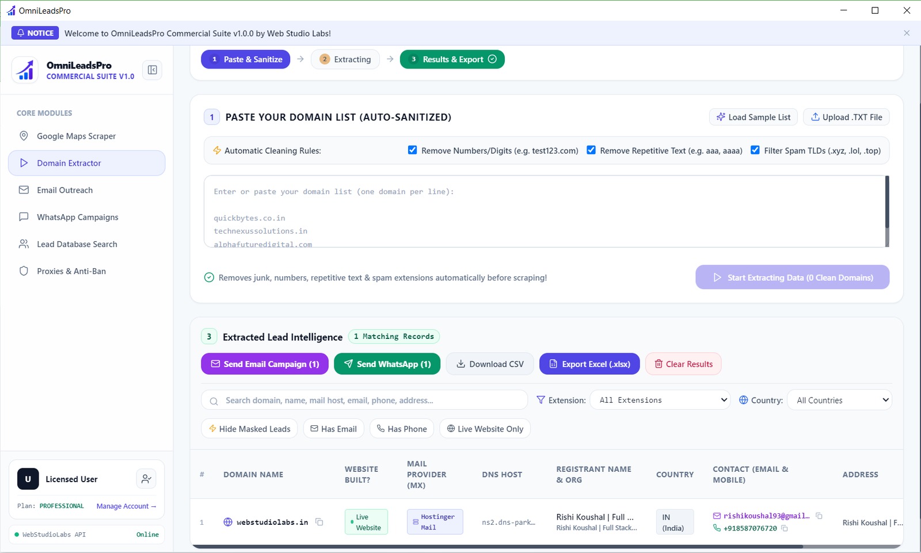Click Upload .TXT File button
This screenshot has height=553, width=921.
point(846,117)
